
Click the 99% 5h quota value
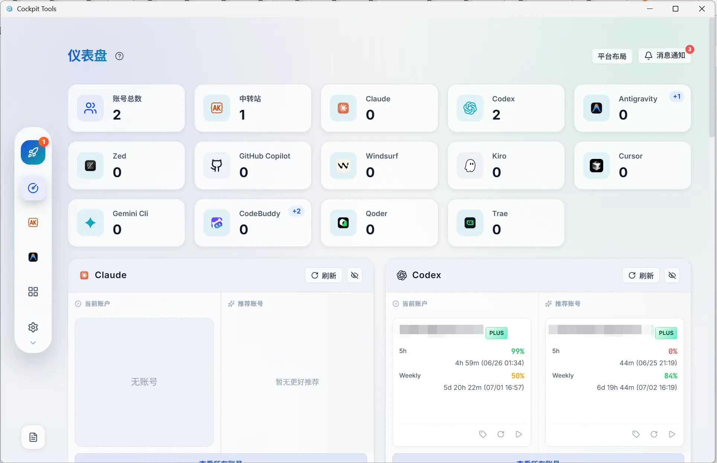(518, 351)
